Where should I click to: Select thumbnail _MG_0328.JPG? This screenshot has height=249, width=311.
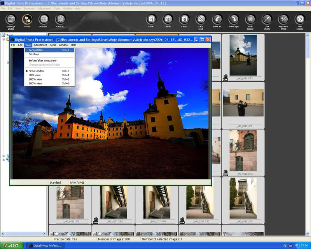(x=243, y=200)
